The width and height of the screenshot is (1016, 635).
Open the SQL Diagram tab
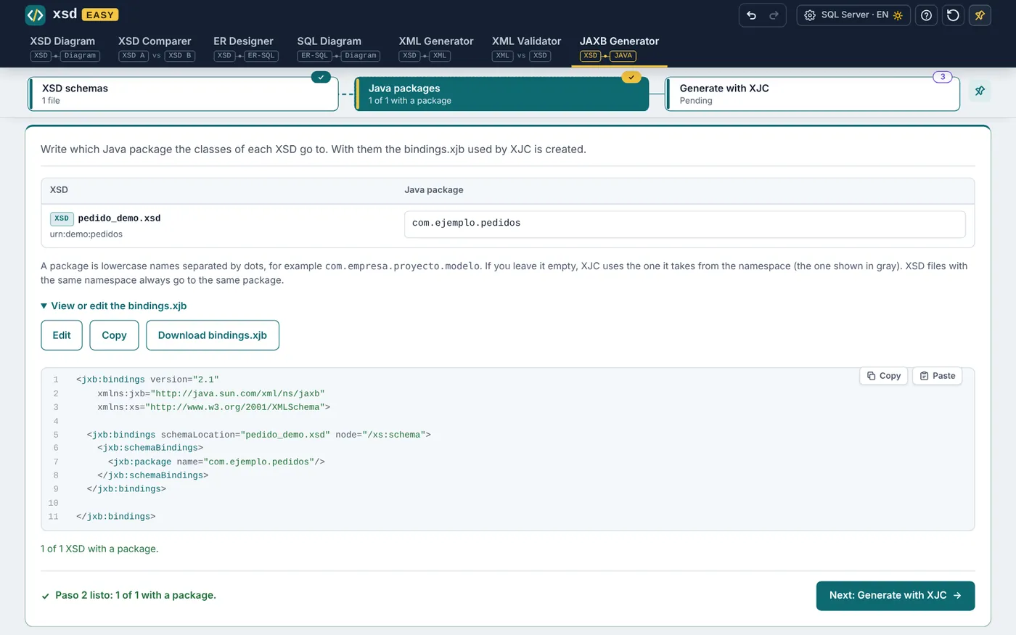(338, 48)
